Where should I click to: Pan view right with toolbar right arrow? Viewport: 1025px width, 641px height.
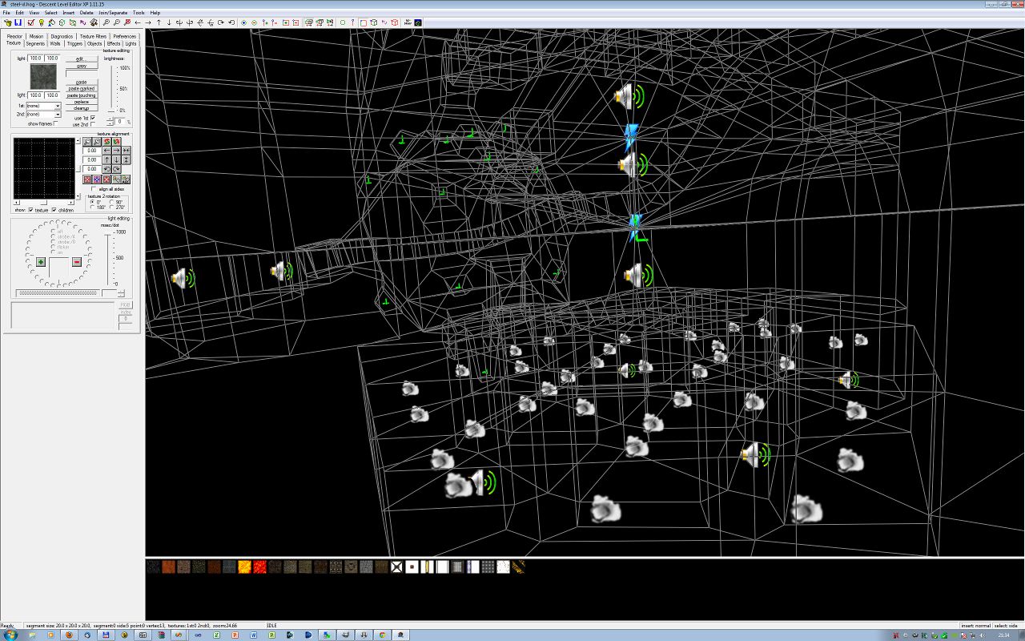point(148,22)
